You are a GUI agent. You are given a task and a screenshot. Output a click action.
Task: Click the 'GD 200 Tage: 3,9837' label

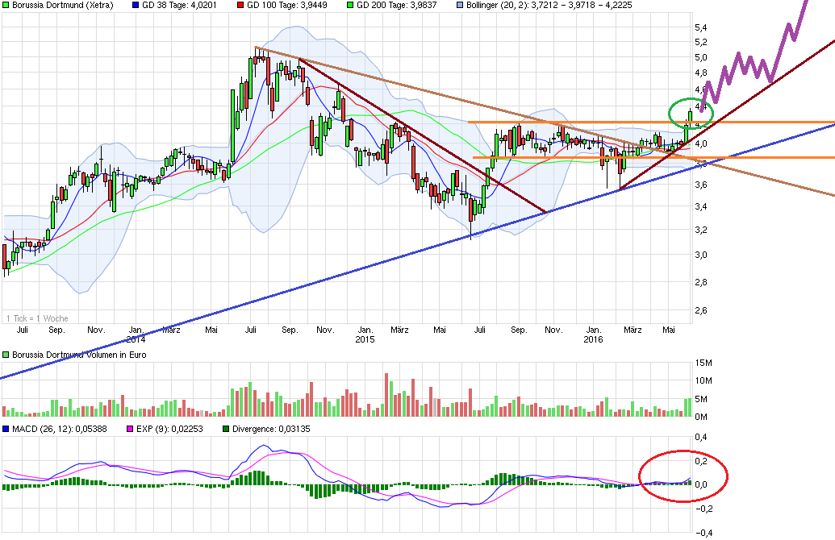[x=397, y=6]
